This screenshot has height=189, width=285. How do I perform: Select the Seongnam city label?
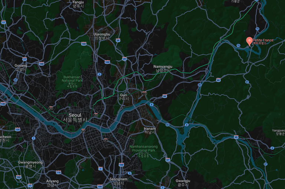point(118,181)
